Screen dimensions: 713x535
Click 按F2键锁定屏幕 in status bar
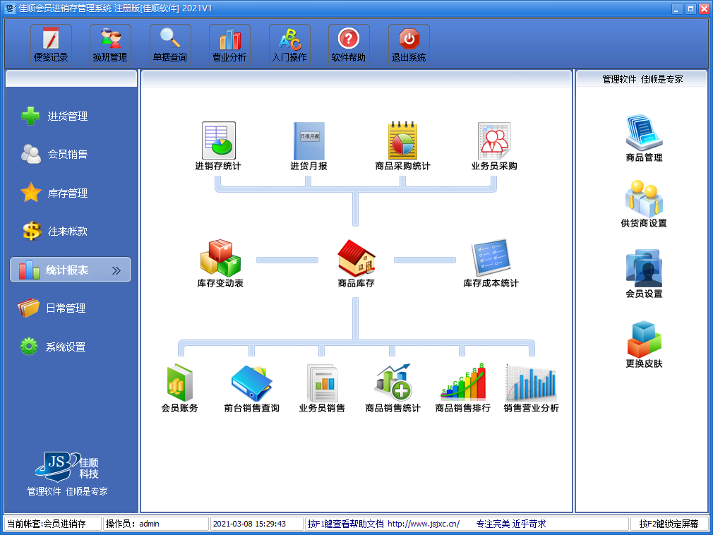[669, 524]
